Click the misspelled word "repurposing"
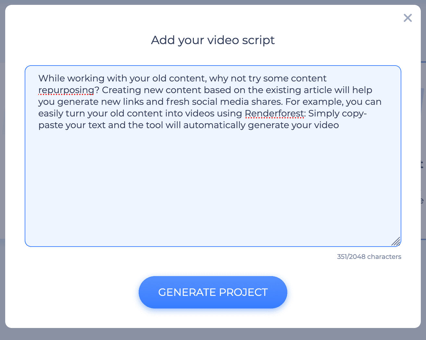 66,90
